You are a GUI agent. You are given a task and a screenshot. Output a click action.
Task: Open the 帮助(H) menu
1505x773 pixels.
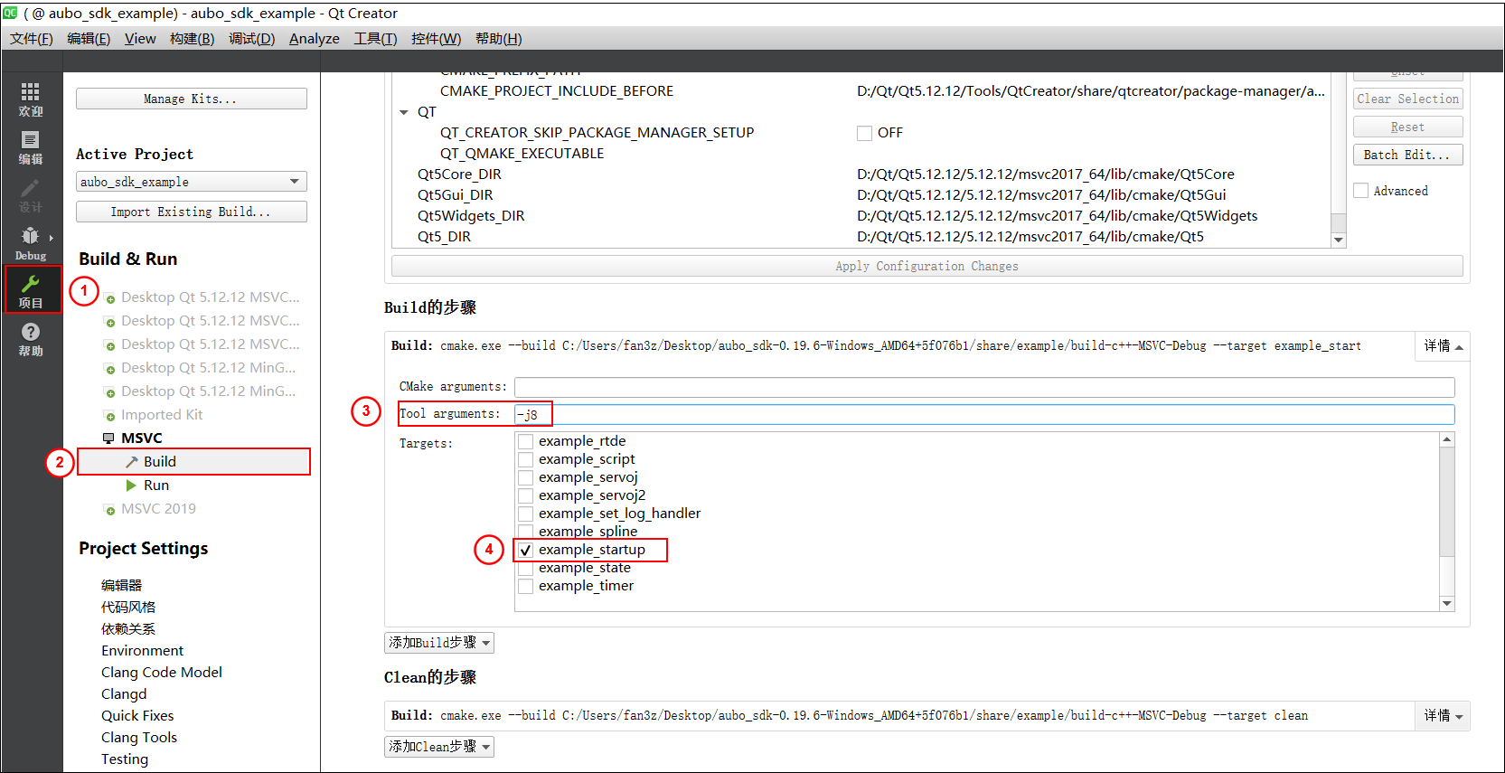coord(498,39)
